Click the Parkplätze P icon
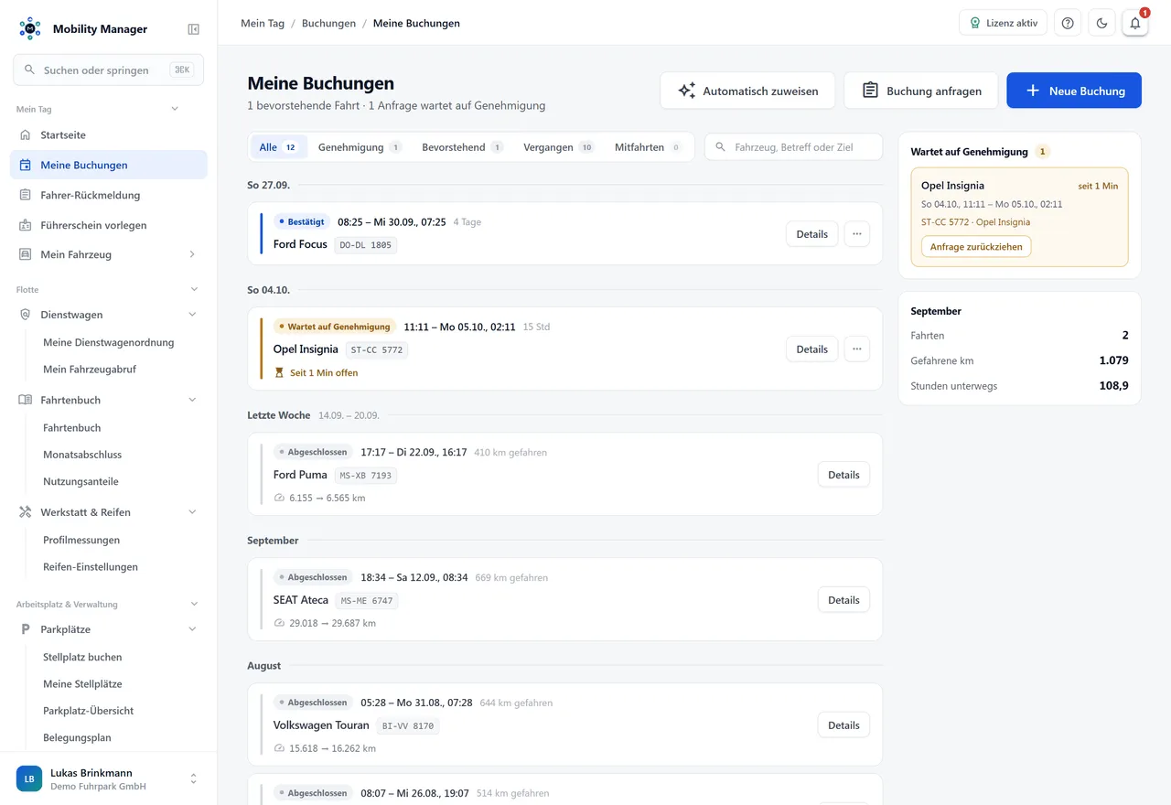This screenshot has width=1171, height=805. click(26, 629)
